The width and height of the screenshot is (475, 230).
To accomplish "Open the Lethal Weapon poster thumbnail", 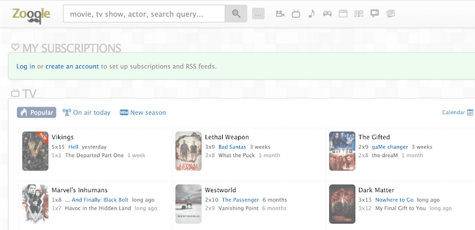I will (188, 151).
